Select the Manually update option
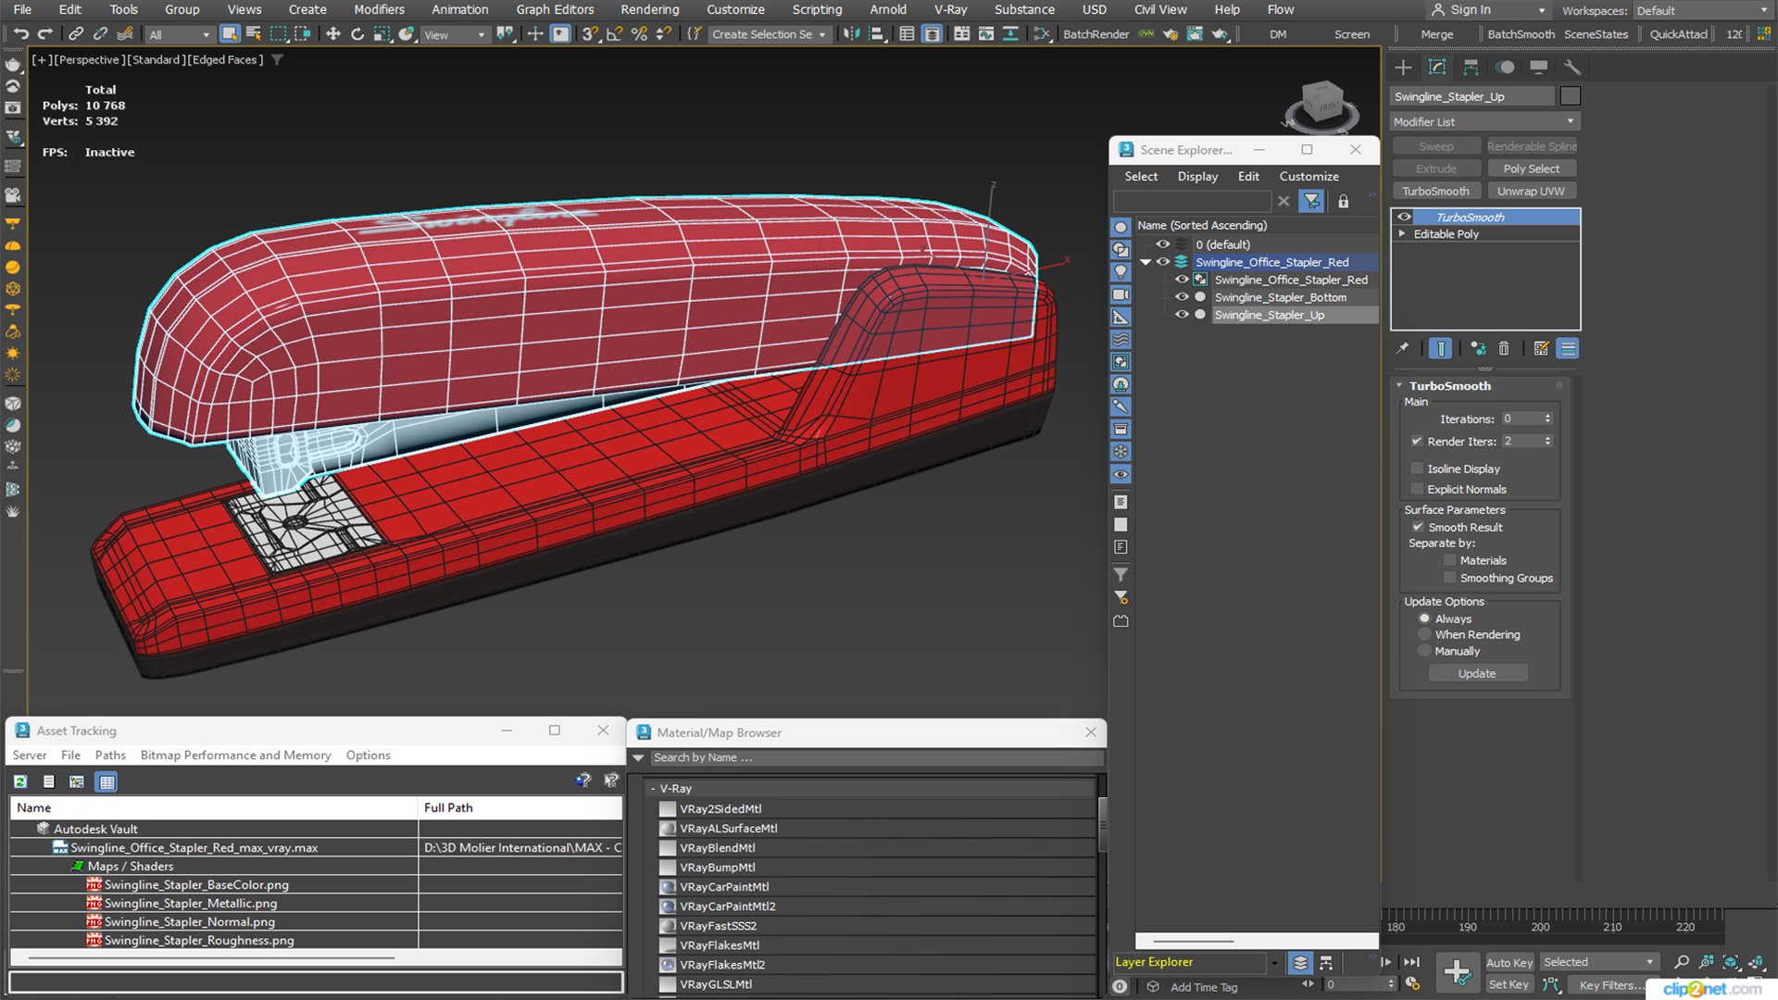The width and height of the screenshot is (1778, 1000). click(x=1425, y=651)
